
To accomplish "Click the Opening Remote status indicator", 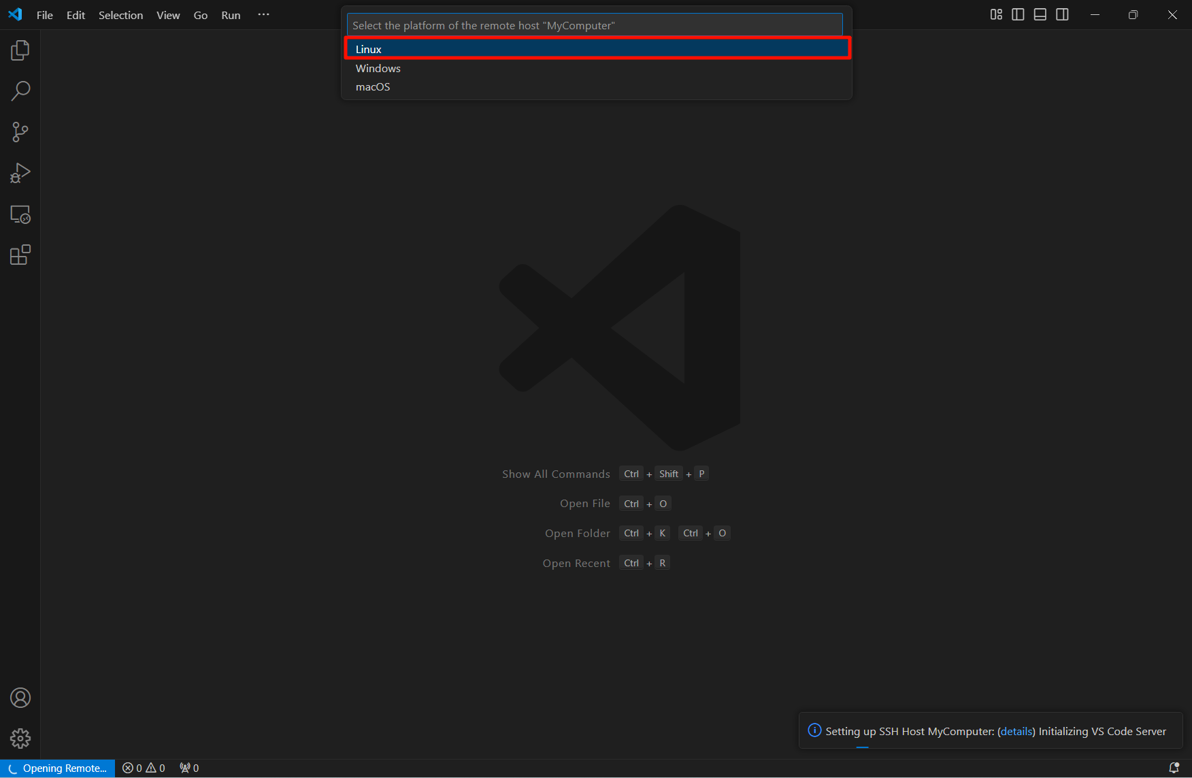I will tap(58, 768).
